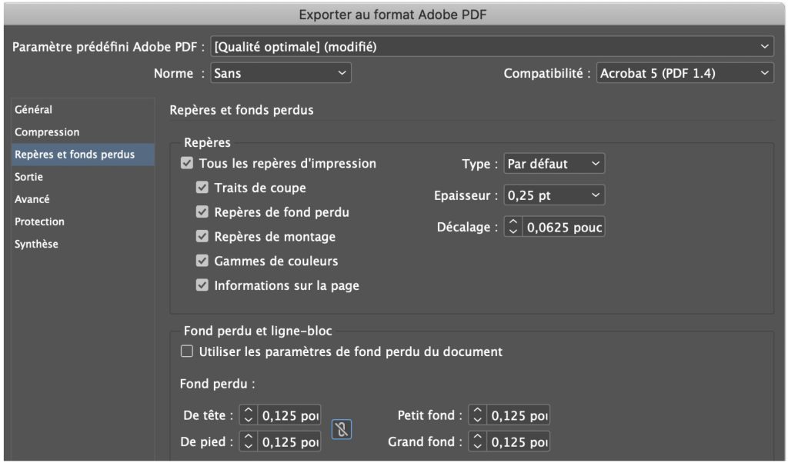
Task: Go to the Sortie section
Action: [x=29, y=177]
